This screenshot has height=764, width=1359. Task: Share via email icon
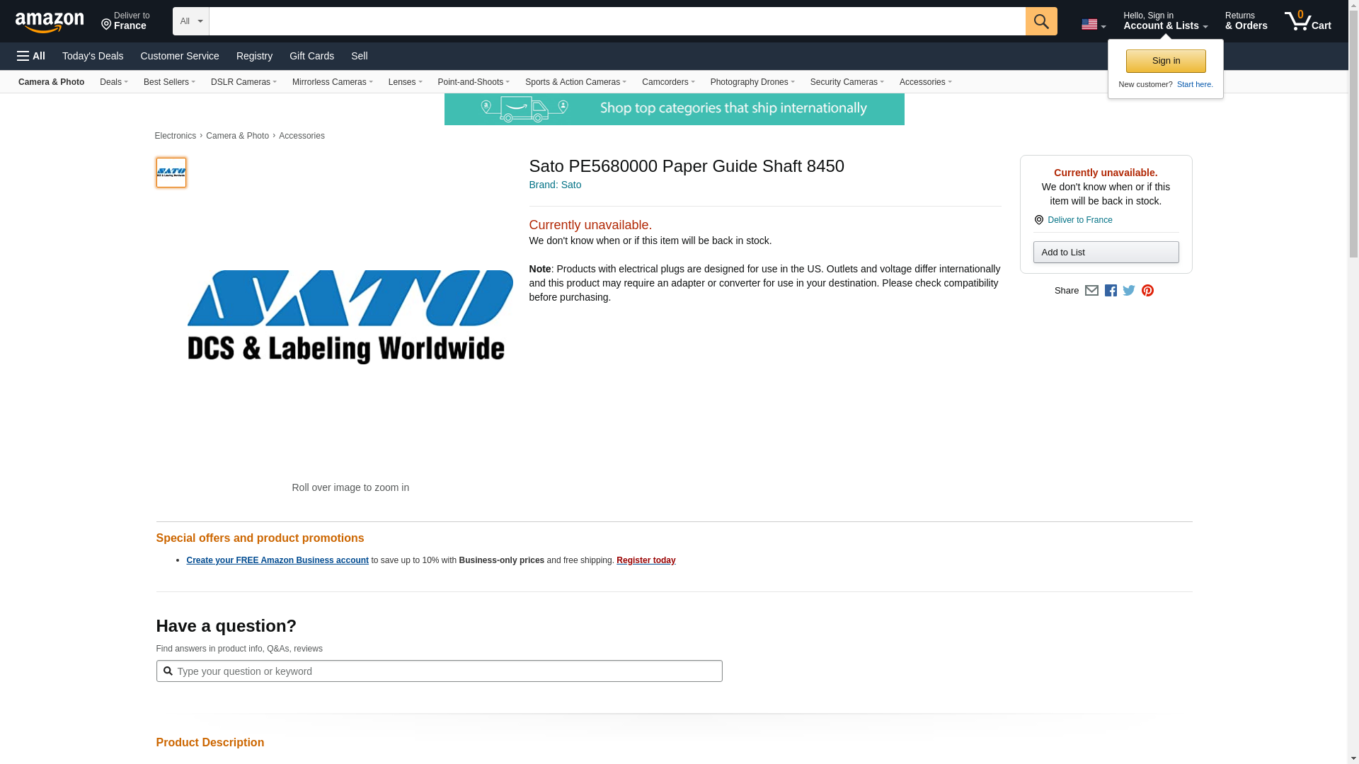pos(1091,291)
